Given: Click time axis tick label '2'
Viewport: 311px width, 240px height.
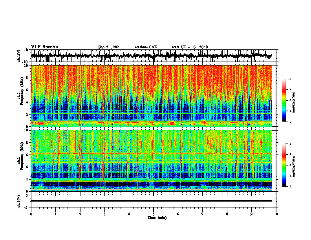Looking at the screenshot, I should (x=80, y=214).
